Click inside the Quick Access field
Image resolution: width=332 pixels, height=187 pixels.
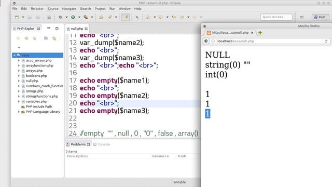[276, 17]
